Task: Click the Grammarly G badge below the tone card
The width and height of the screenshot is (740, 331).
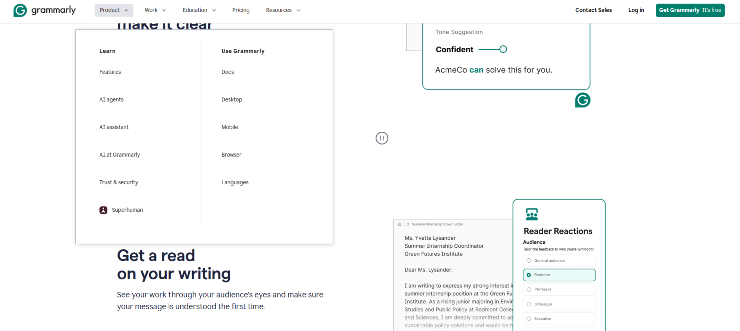Action: 582,100
